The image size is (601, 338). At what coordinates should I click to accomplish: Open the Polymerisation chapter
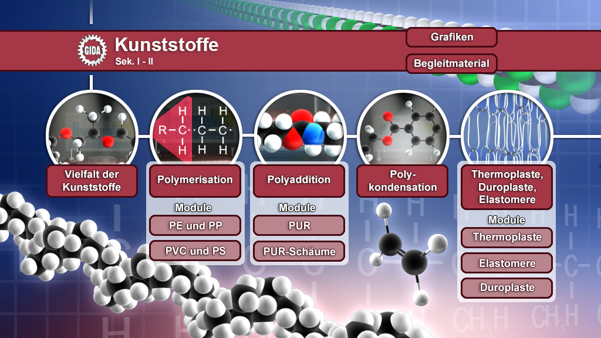[195, 180]
